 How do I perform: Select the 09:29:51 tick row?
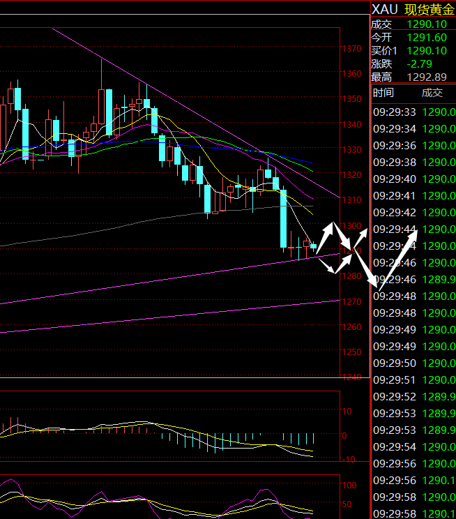(x=413, y=380)
